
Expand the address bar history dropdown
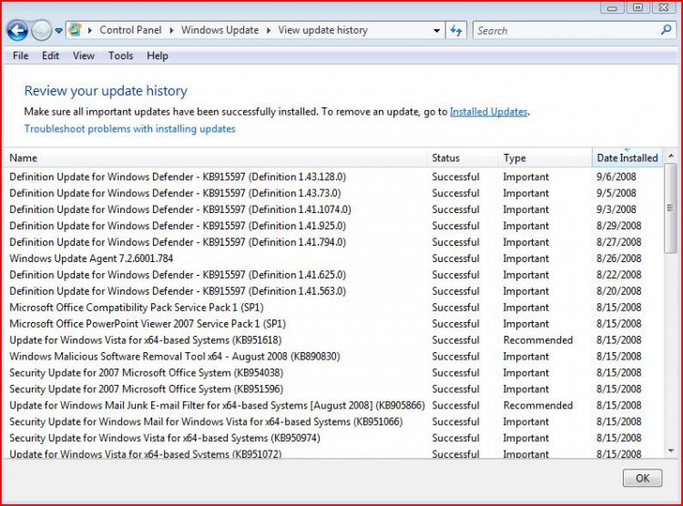pos(436,30)
